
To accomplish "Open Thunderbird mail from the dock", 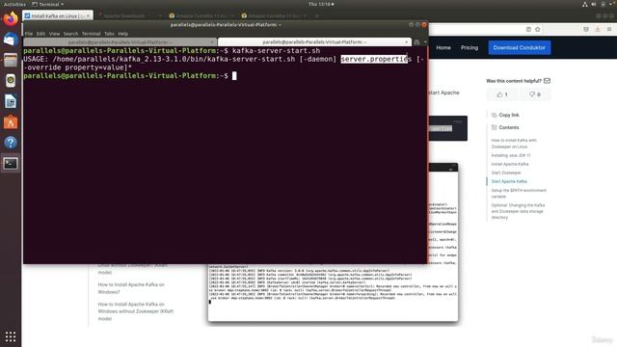I will (x=11, y=40).
